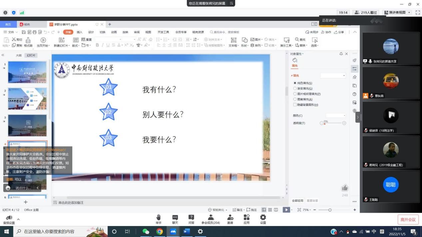Select the gradient fill (渐变填充) option
Image resolution: width=422 pixels, height=237 pixels.
[295, 88]
